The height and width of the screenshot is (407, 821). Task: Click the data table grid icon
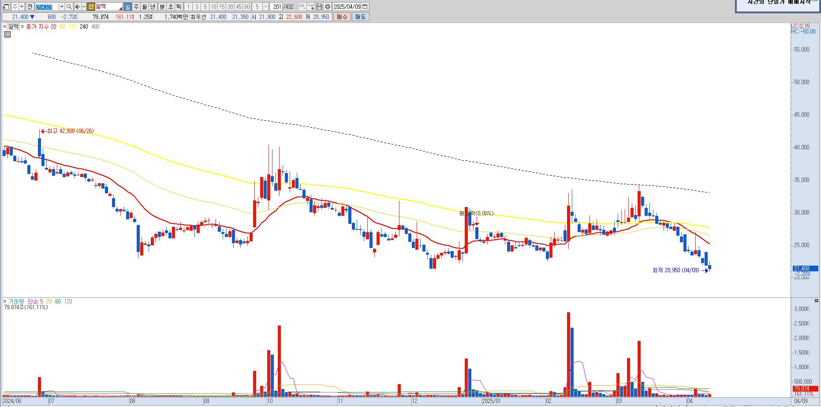click(7, 34)
